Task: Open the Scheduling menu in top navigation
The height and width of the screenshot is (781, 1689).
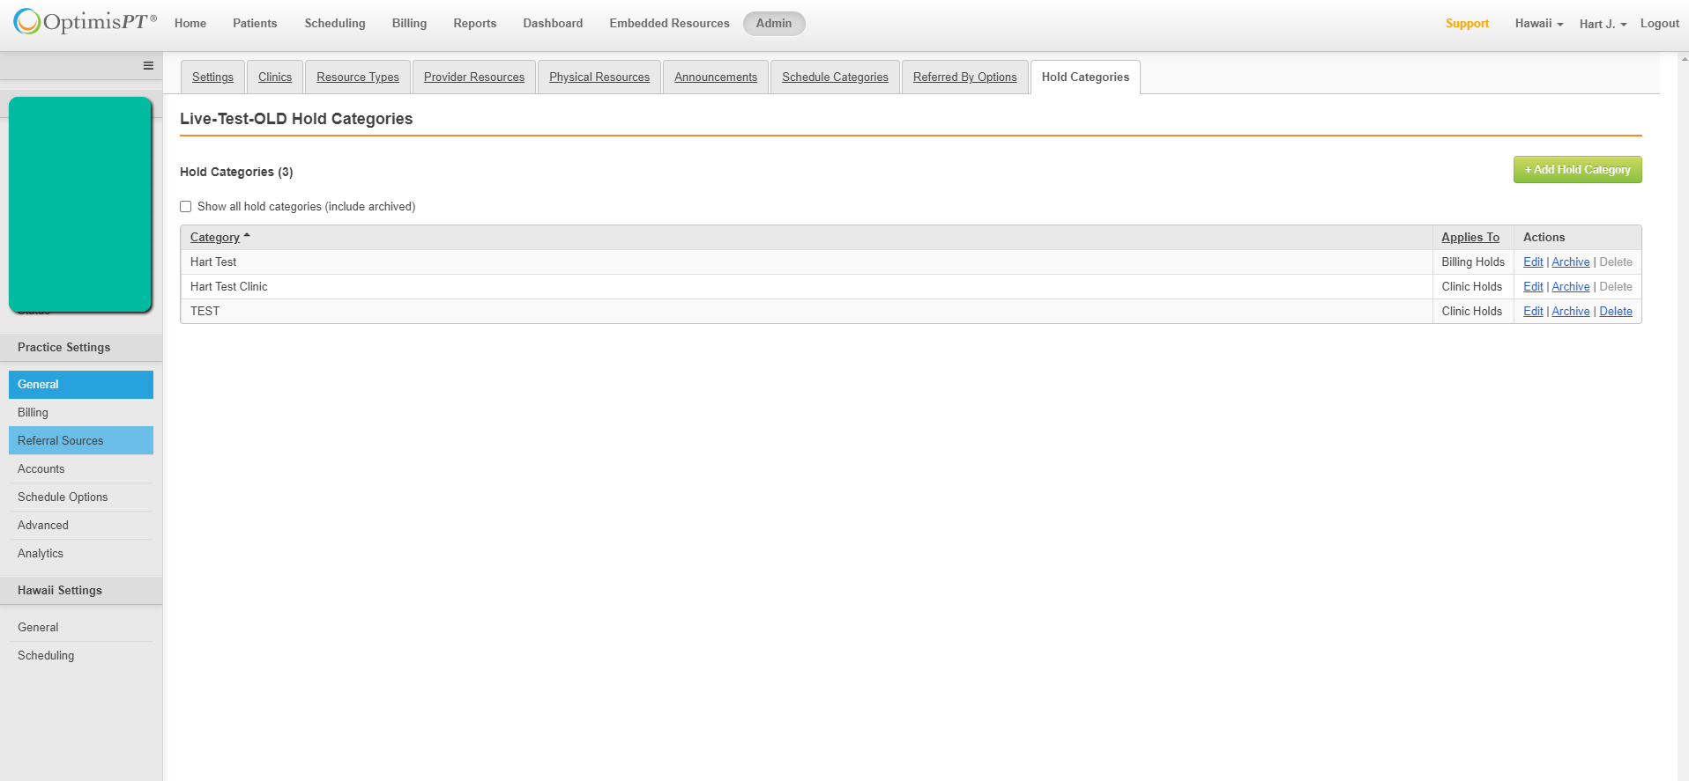Action: tap(335, 24)
